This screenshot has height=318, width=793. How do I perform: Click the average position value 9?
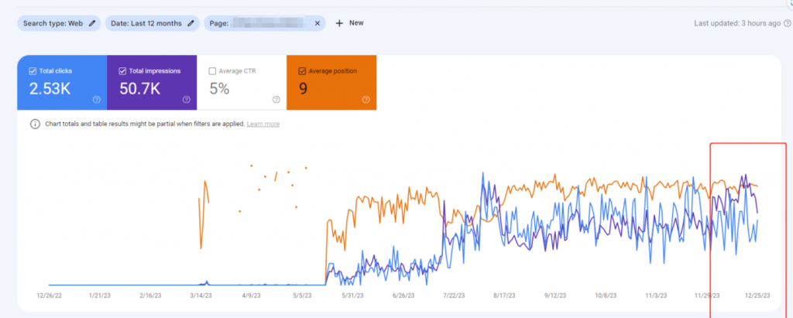[x=303, y=89]
